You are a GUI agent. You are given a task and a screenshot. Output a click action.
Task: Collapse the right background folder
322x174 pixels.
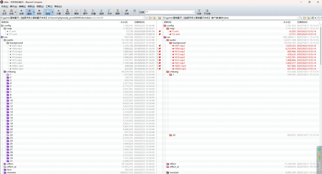(171, 43)
